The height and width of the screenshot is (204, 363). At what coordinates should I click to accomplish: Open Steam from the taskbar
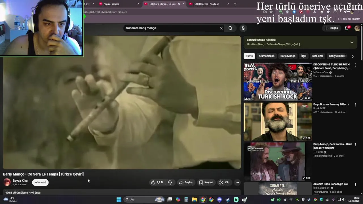point(227,199)
